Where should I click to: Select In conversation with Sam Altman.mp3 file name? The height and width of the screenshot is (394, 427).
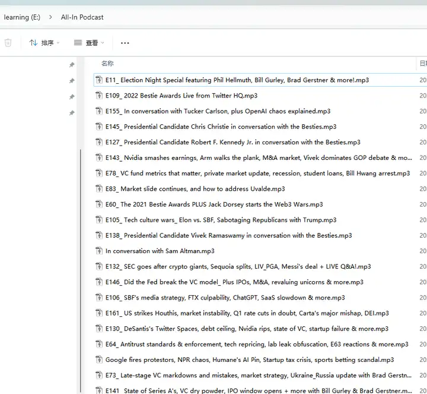click(160, 251)
